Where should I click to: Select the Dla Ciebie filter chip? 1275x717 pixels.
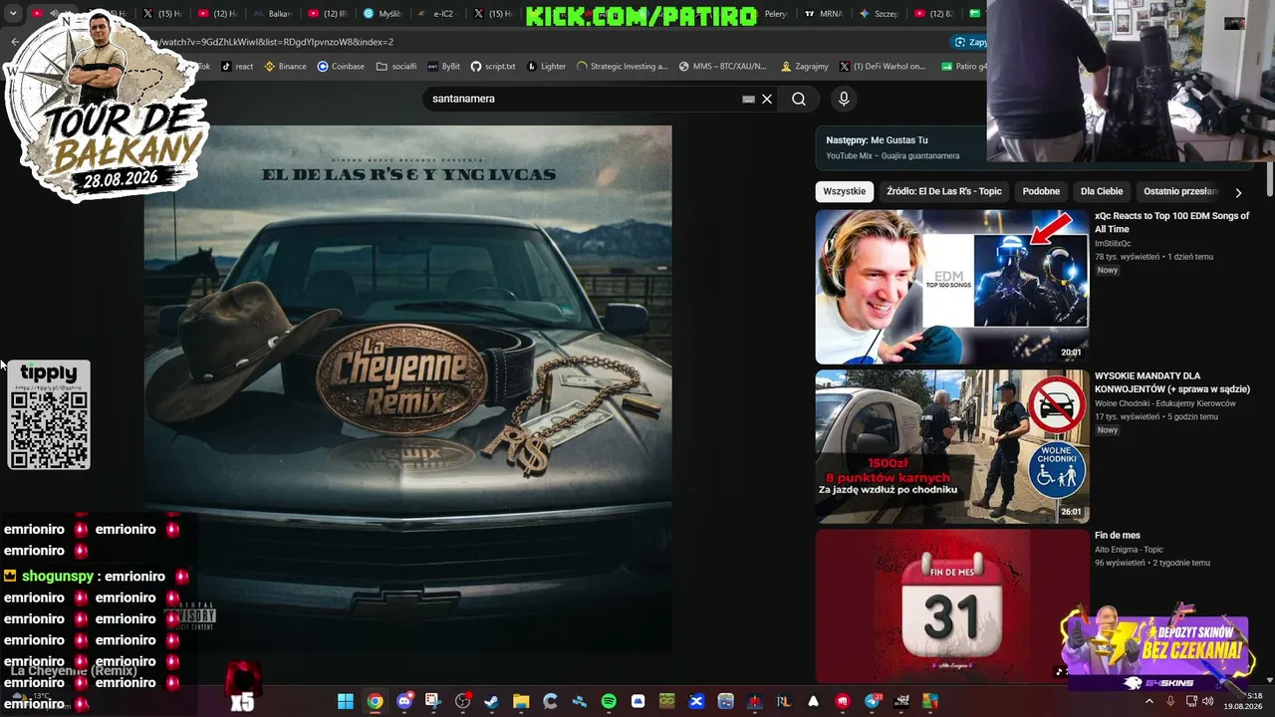pos(1102,191)
